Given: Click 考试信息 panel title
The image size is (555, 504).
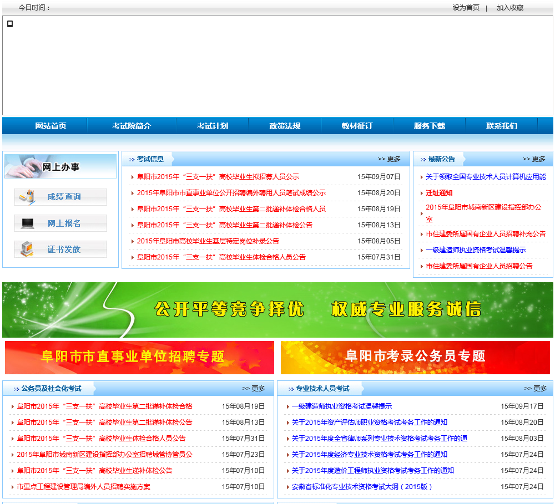Looking at the screenshot, I should coord(150,159).
